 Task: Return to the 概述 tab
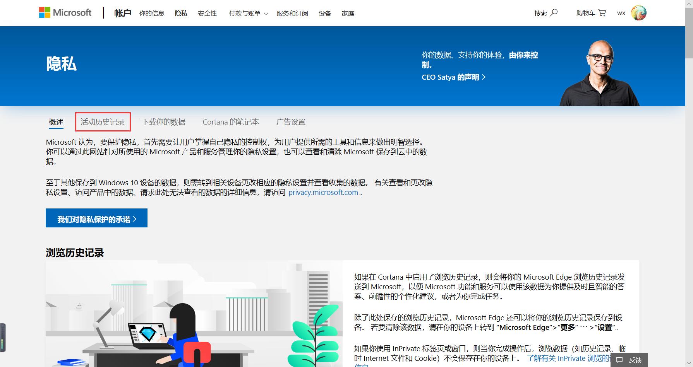pos(56,121)
